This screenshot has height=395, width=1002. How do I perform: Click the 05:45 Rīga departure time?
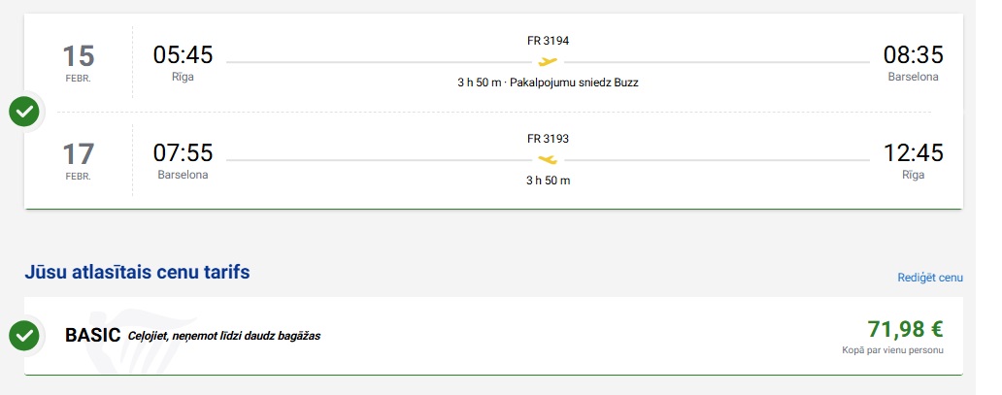pos(183,55)
